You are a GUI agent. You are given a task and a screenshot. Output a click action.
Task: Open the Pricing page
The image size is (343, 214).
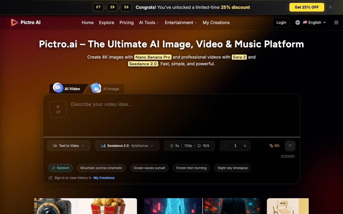pyautogui.click(x=126, y=22)
